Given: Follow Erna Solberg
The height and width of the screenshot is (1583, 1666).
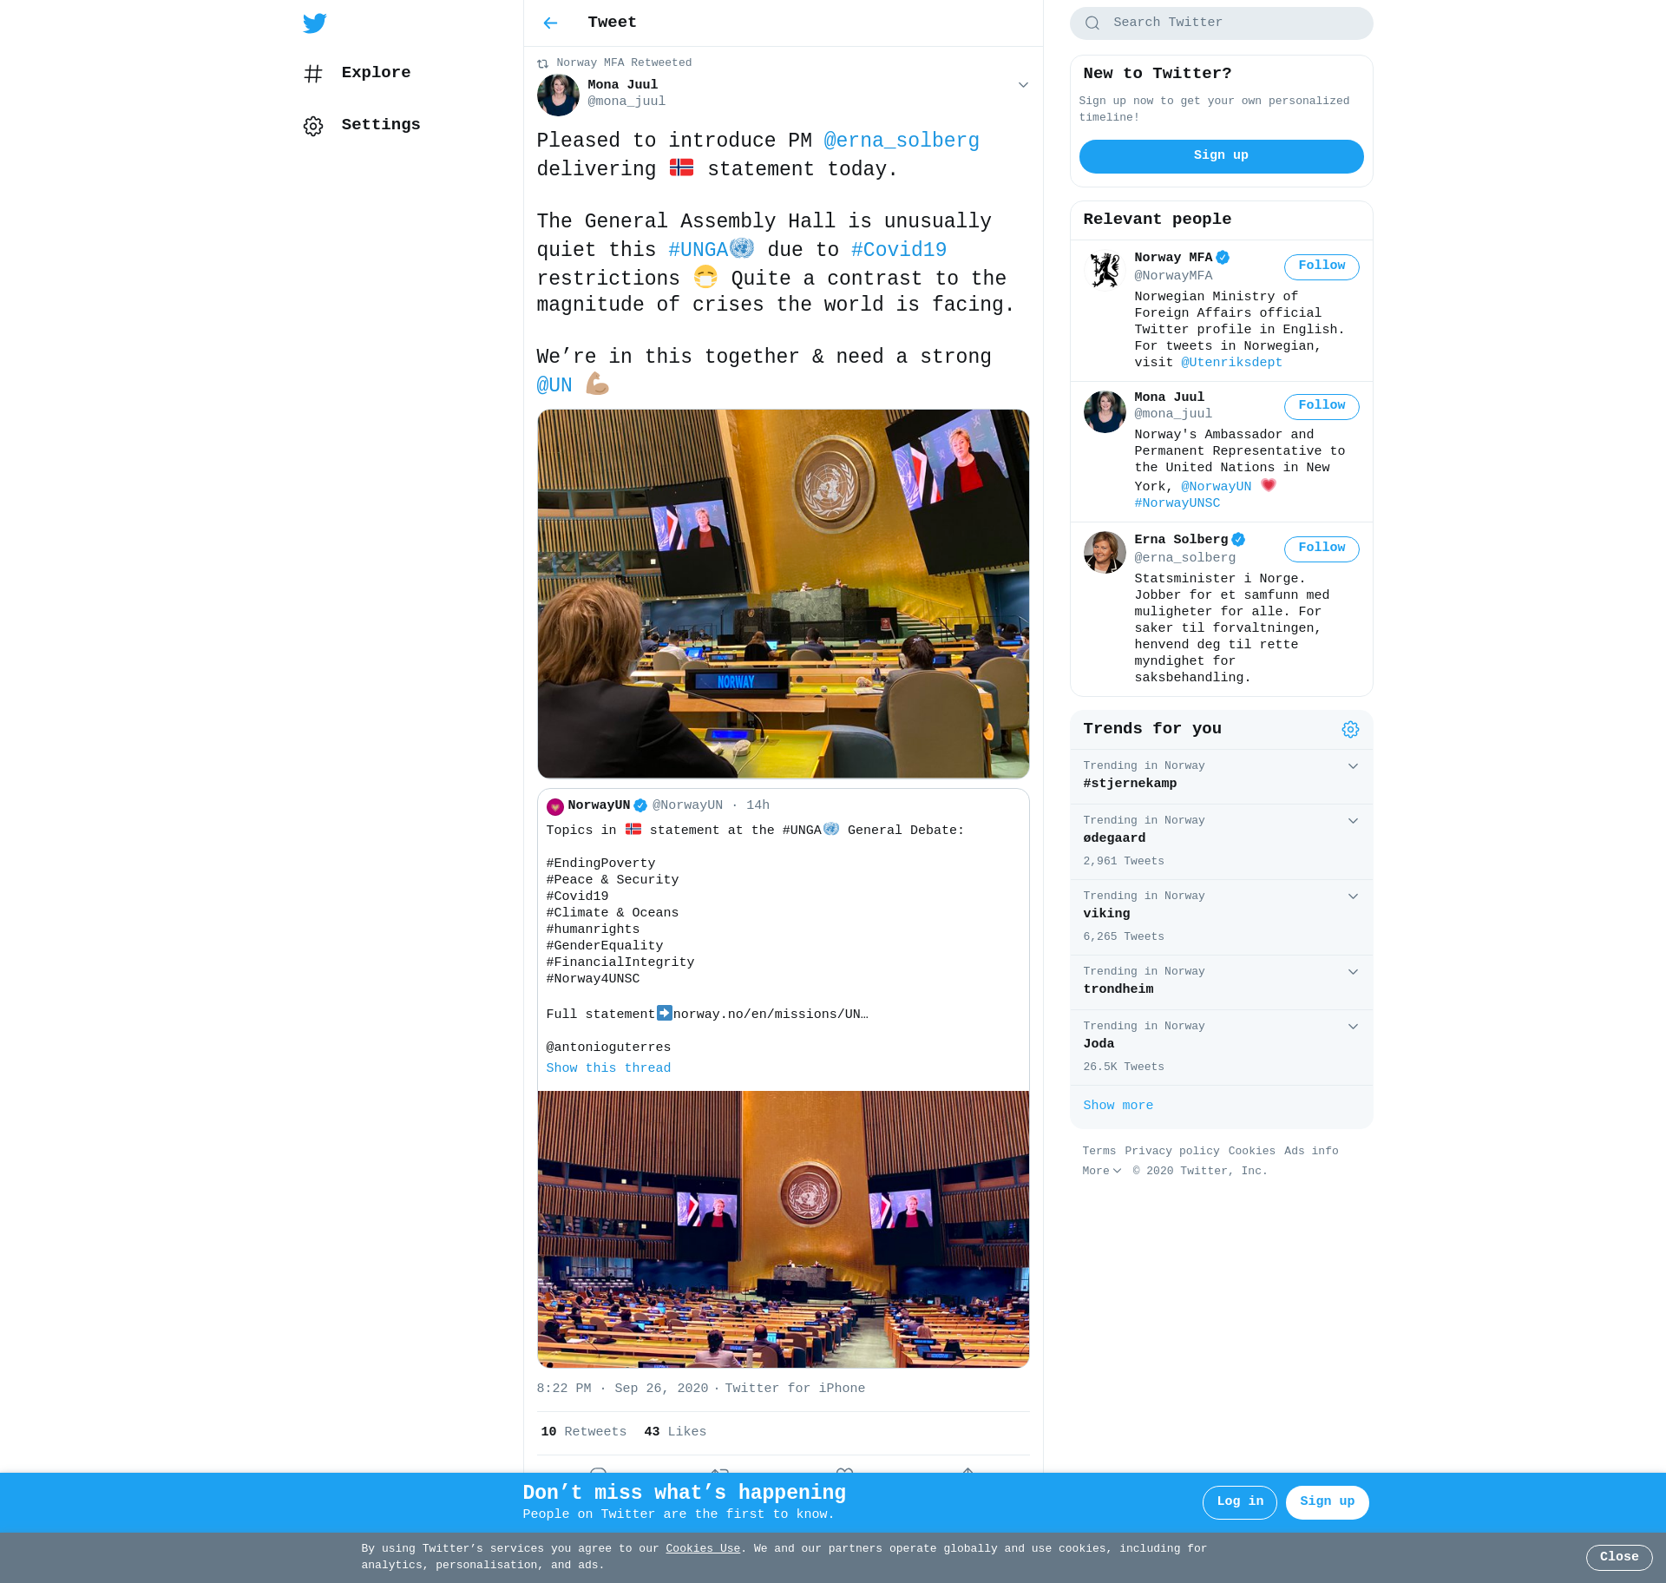Looking at the screenshot, I should click(1322, 548).
